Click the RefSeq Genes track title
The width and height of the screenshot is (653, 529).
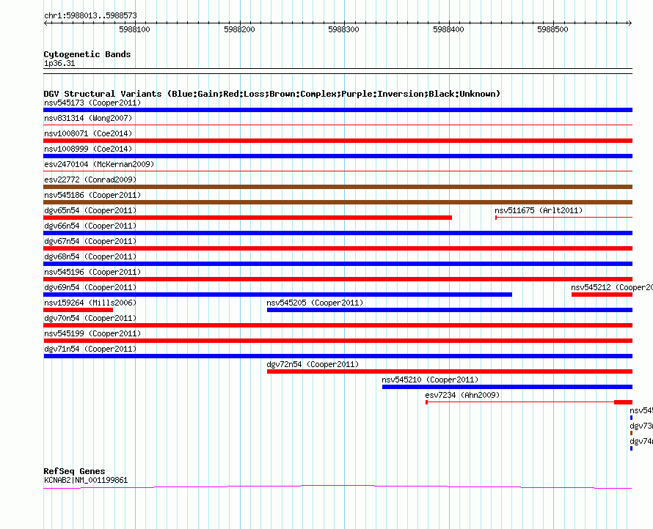point(74,471)
